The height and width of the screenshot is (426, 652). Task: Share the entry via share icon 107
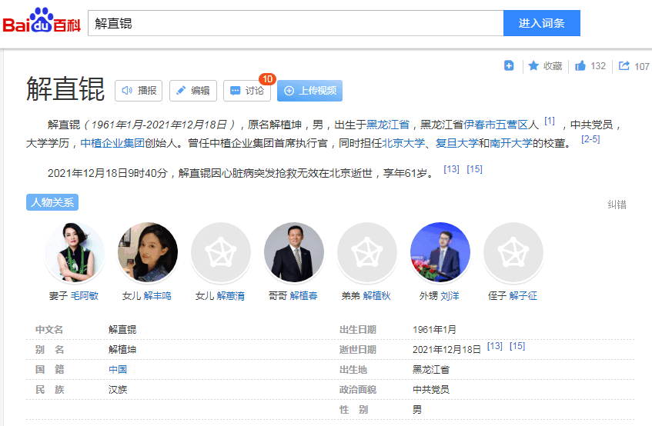634,66
